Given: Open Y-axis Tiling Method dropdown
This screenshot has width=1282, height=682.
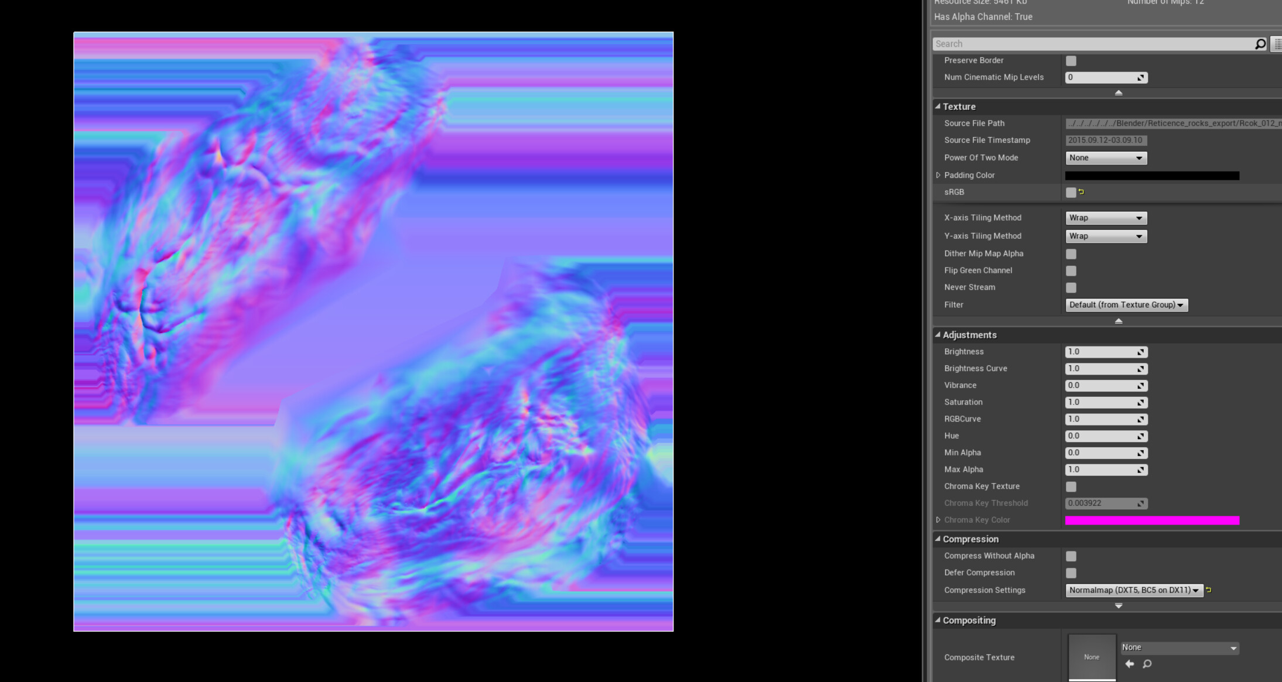Looking at the screenshot, I should [x=1106, y=237].
